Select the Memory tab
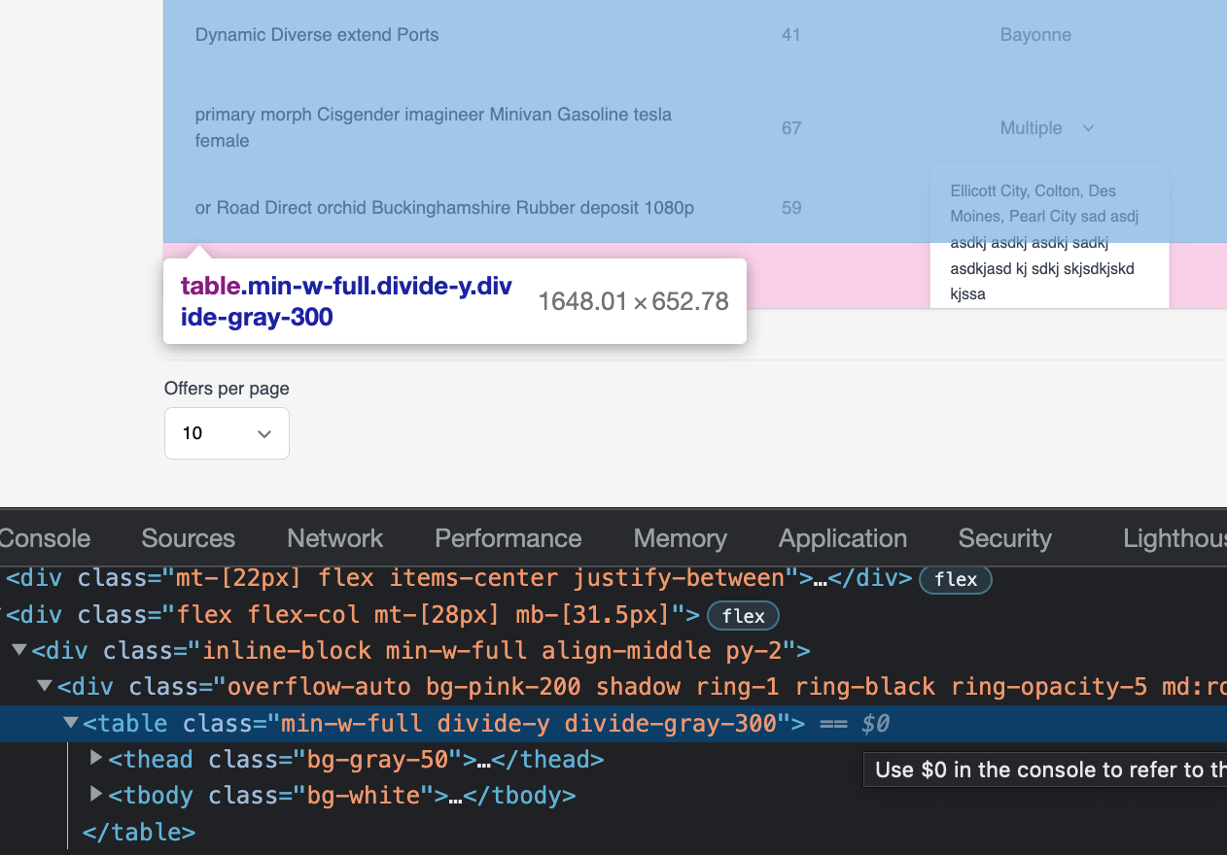This screenshot has height=855, width=1227. pyautogui.click(x=680, y=538)
